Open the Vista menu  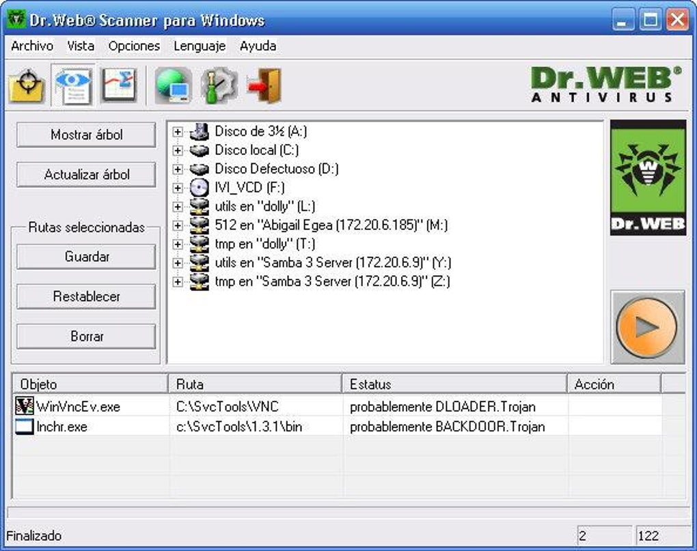click(81, 46)
